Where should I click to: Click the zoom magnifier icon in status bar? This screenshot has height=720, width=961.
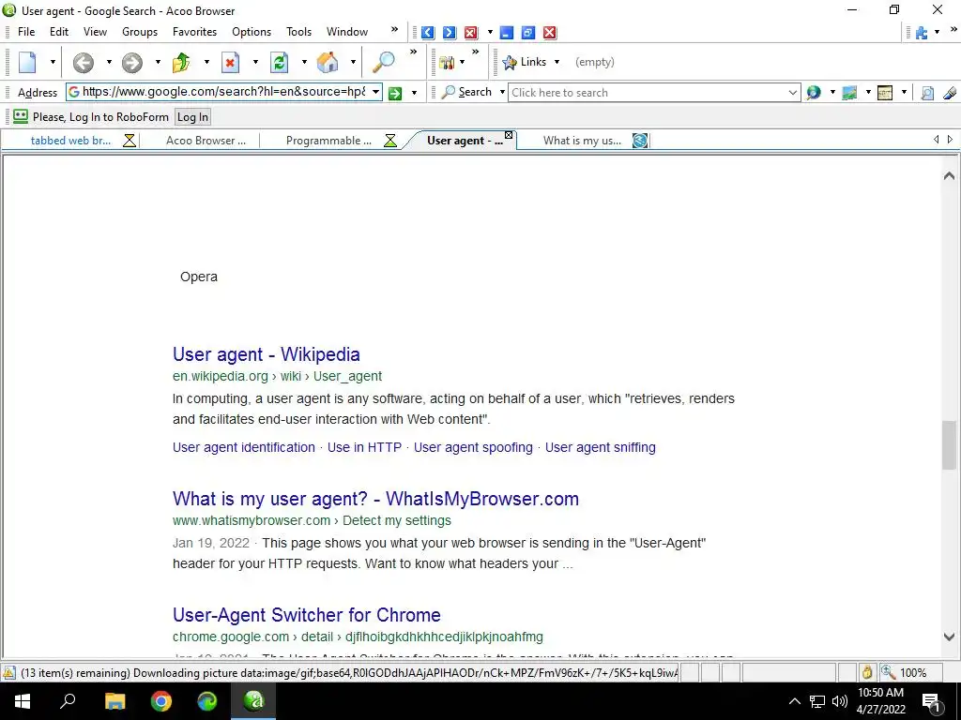coord(888,672)
